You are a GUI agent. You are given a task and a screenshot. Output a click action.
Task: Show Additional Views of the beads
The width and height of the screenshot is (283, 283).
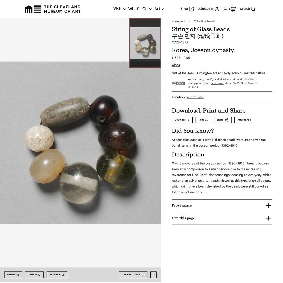[x=133, y=275]
